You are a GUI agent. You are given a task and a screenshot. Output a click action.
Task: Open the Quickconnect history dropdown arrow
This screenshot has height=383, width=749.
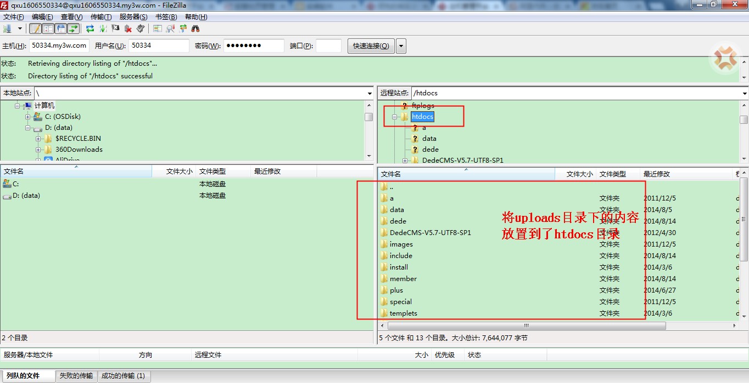coord(401,46)
